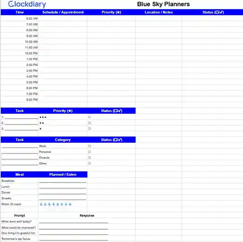Select the 1:00 PM time cell
The width and height of the screenshot is (243, 242).
[x=19, y=59]
